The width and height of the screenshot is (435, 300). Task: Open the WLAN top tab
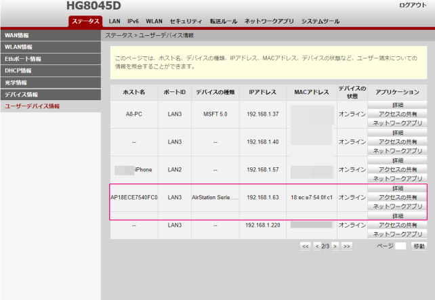pos(154,22)
